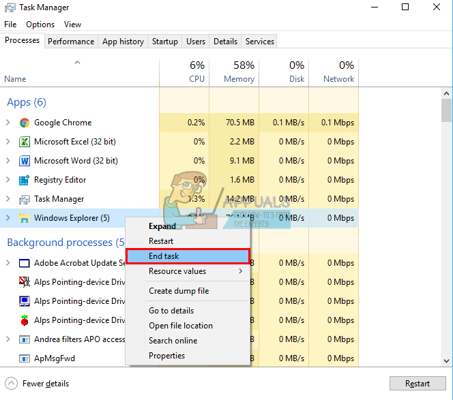This screenshot has height=400, width=453.
Task: Click the Microsoft Word icon
Action: click(25, 161)
